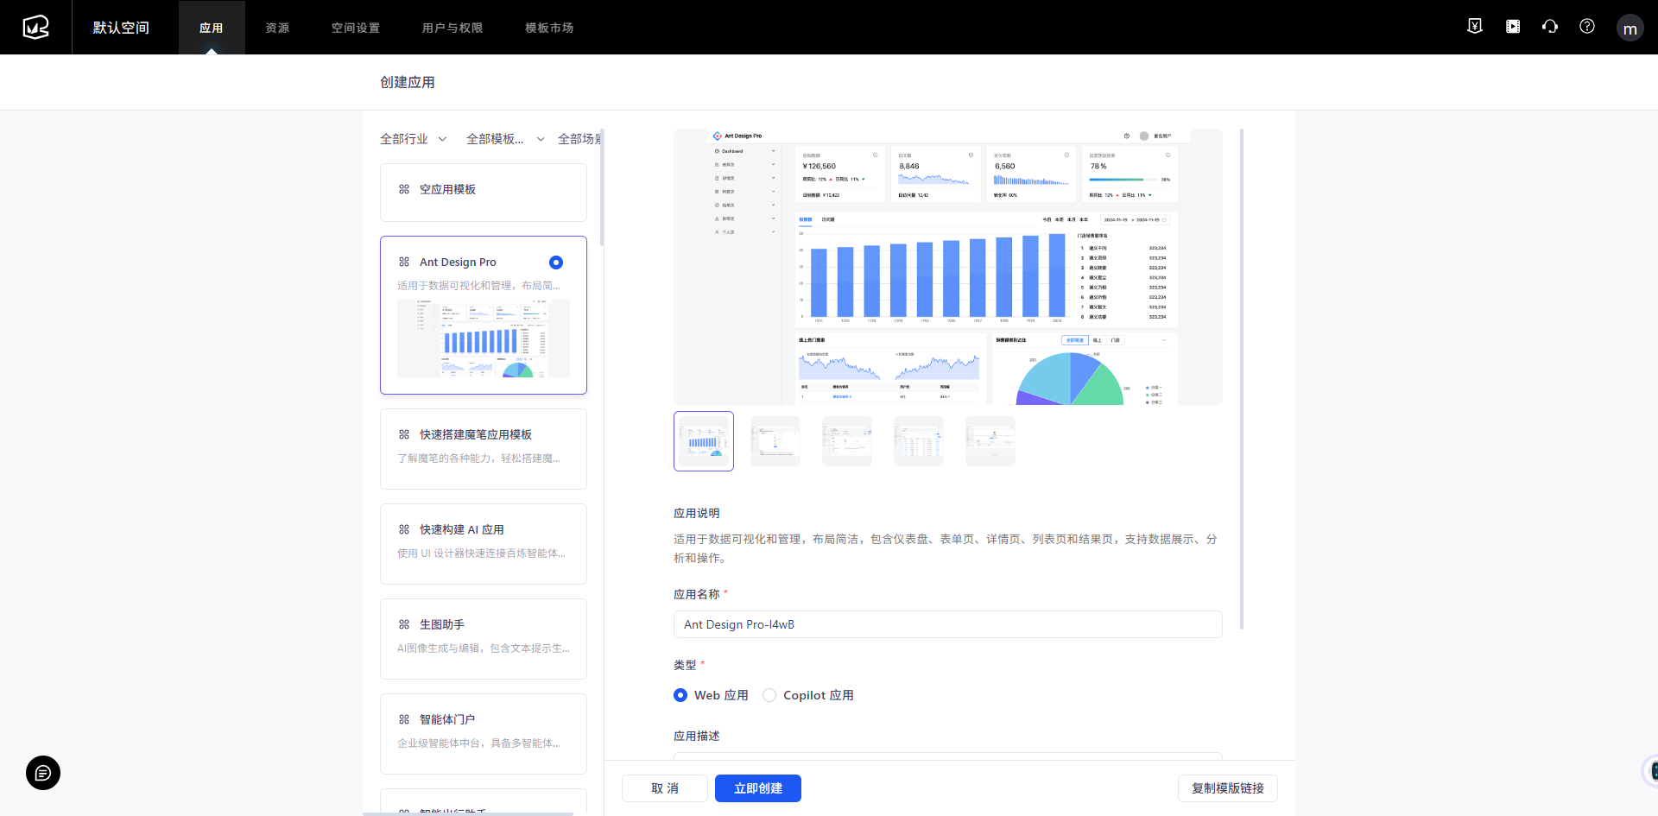Click the icon beside 快速搭建魔笔应用模板

(x=404, y=434)
